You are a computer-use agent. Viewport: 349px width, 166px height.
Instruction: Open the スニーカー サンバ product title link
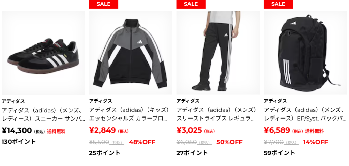43,114
